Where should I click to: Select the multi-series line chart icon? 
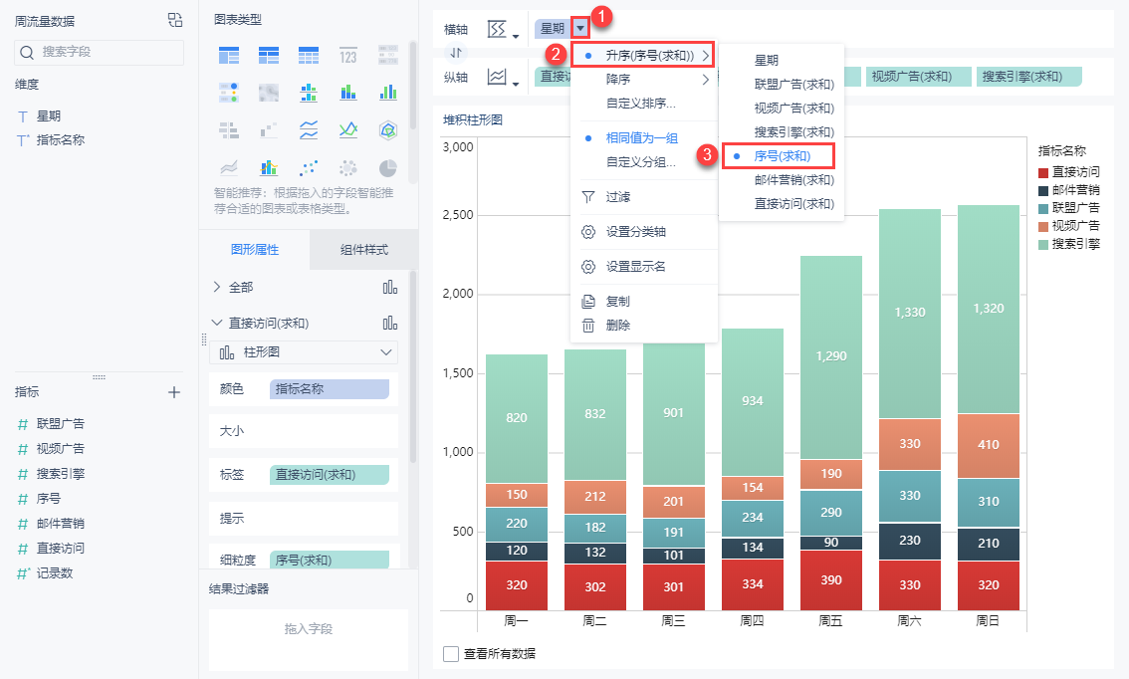tap(347, 130)
